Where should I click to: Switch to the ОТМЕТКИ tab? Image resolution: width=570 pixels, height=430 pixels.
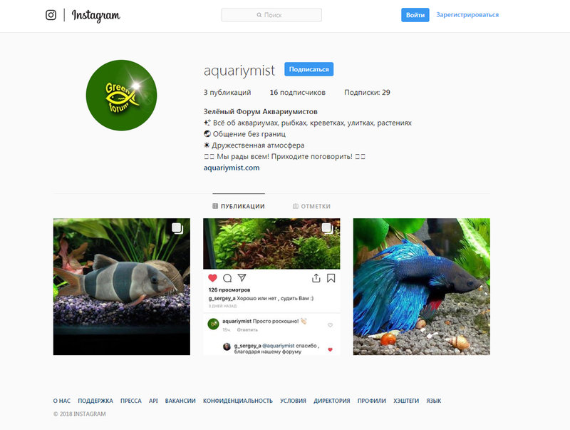(x=311, y=206)
